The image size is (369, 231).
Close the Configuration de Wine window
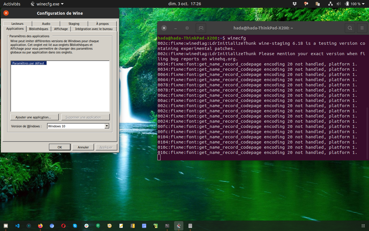pyautogui.click(x=6, y=13)
